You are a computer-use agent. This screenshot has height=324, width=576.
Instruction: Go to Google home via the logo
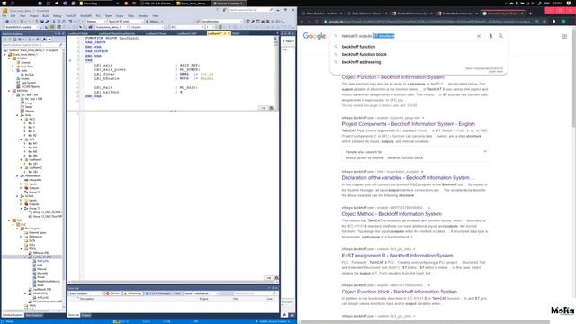pyautogui.click(x=314, y=36)
